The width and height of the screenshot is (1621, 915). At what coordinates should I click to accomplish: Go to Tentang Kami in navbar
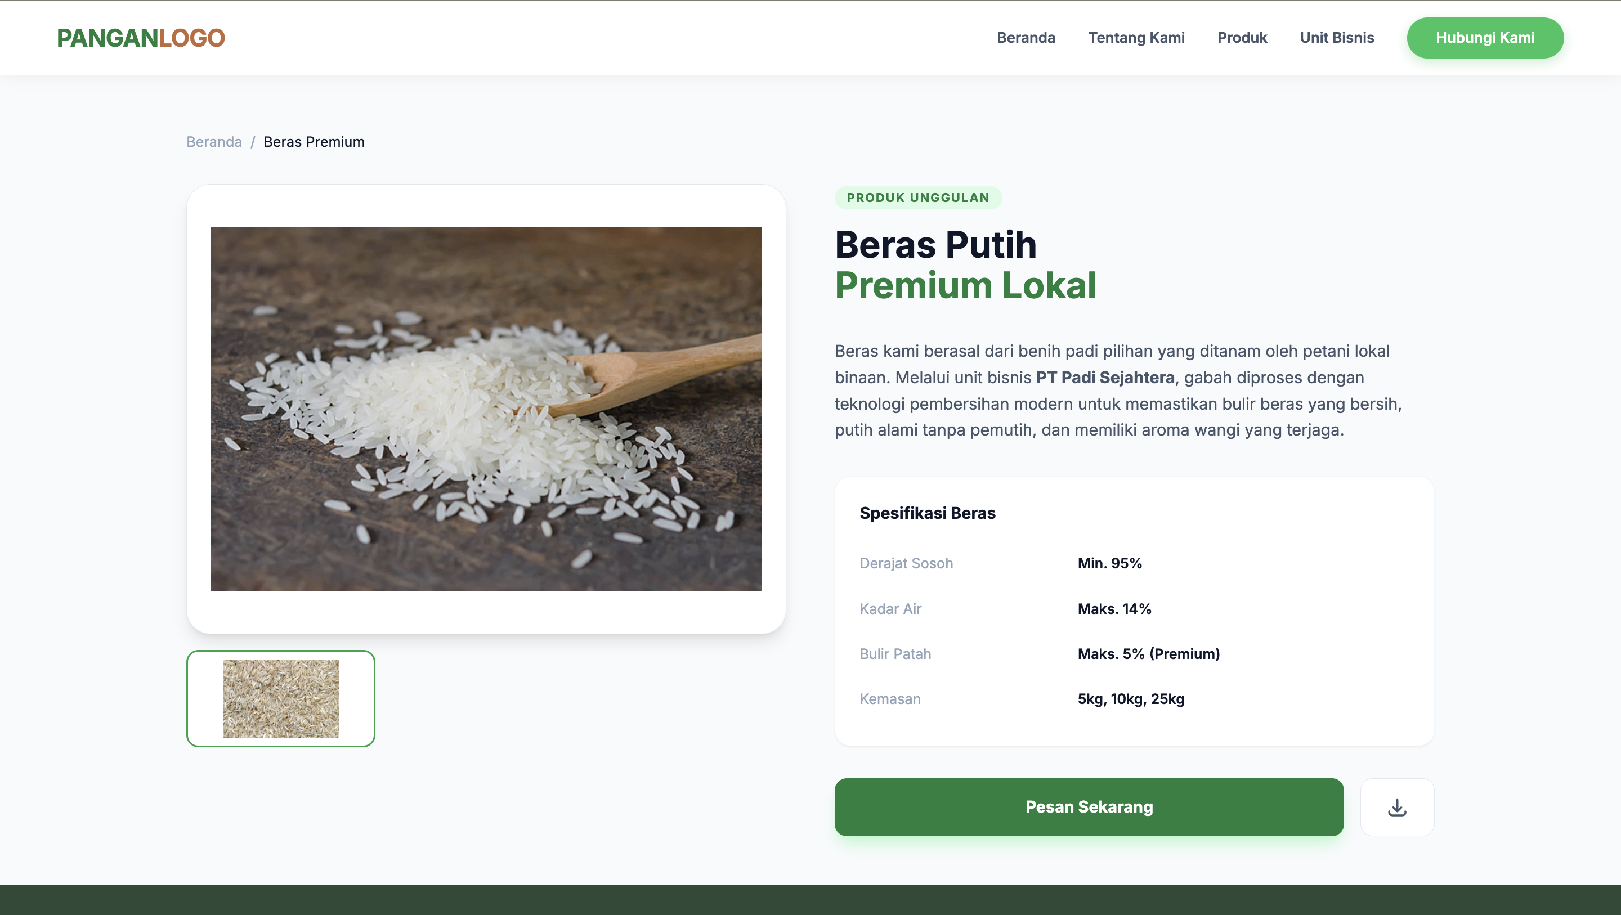(1136, 38)
